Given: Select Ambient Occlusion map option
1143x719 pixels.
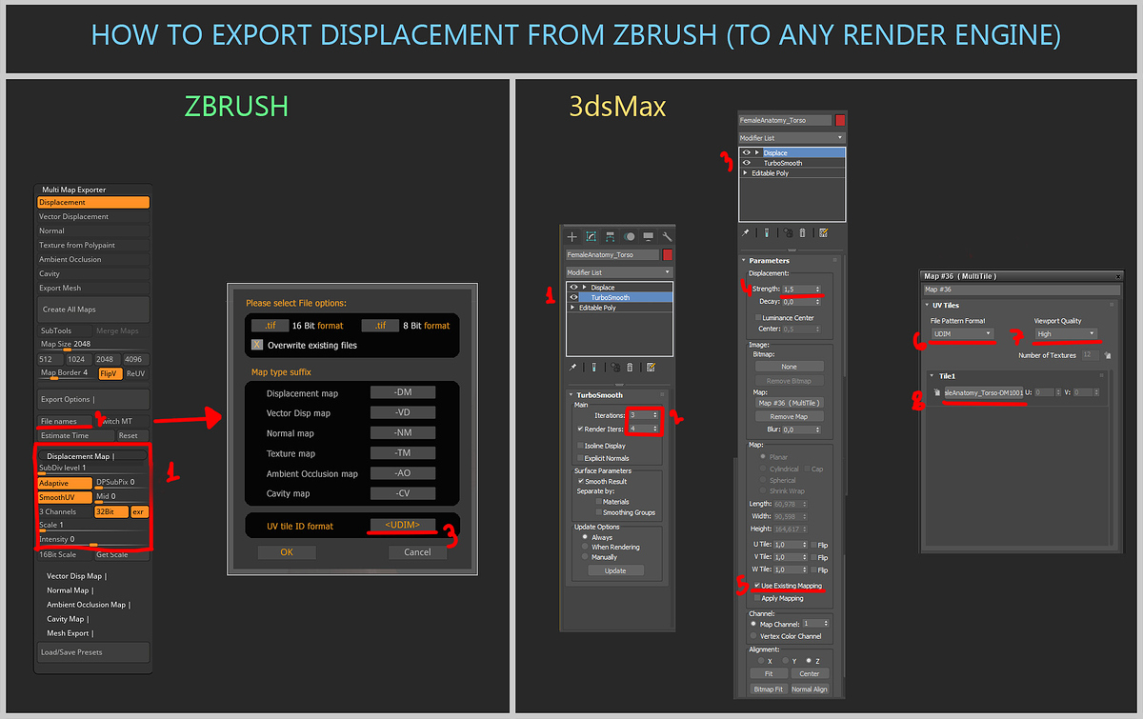Looking at the screenshot, I should (93, 259).
